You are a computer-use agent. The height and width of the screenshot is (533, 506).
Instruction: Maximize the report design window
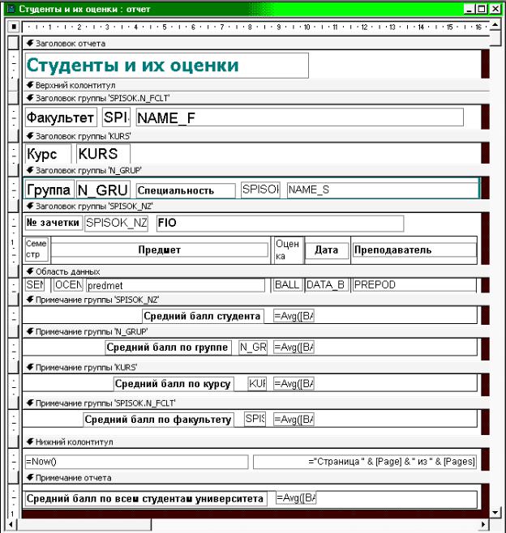(482, 9)
